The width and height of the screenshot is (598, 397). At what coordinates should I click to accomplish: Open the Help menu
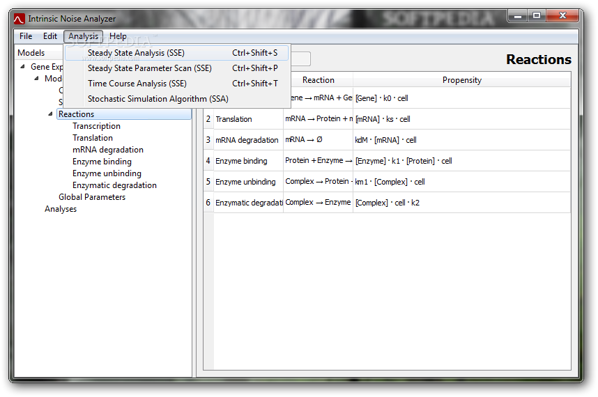coord(118,36)
